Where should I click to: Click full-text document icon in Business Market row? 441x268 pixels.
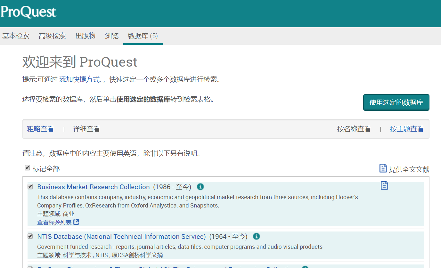(384, 185)
